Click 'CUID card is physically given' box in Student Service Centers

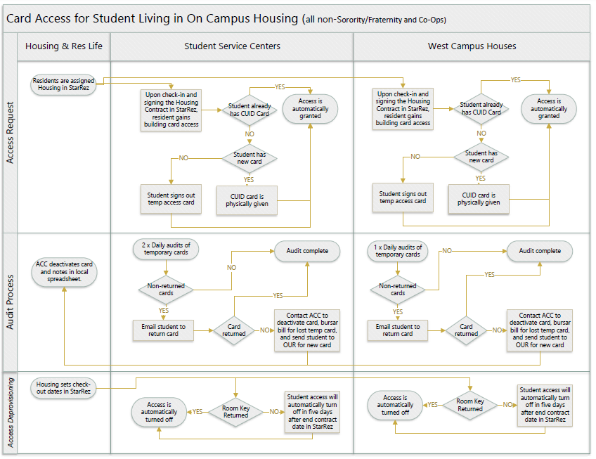click(247, 200)
